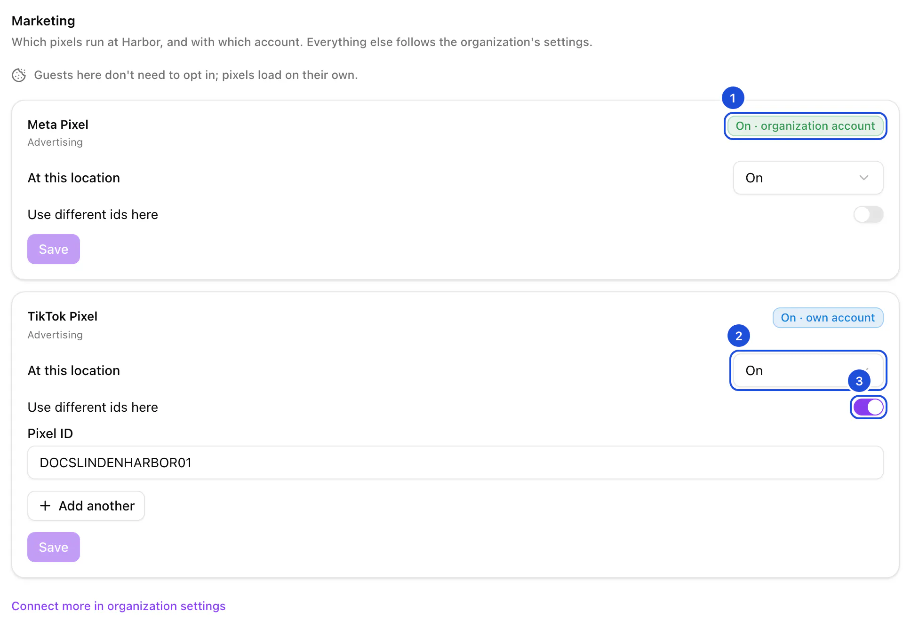Open the TikTok Pixel 'At this location' dropdown
The width and height of the screenshot is (911, 627).
pyautogui.click(x=808, y=370)
